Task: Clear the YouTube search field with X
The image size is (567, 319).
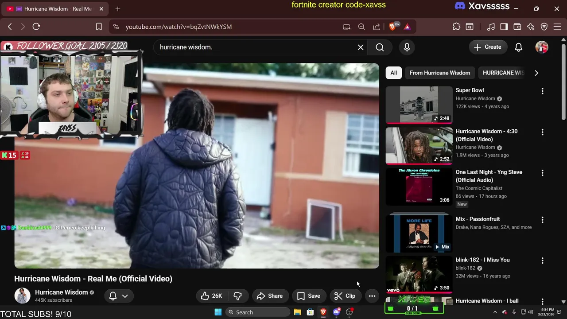Action: [361, 47]
